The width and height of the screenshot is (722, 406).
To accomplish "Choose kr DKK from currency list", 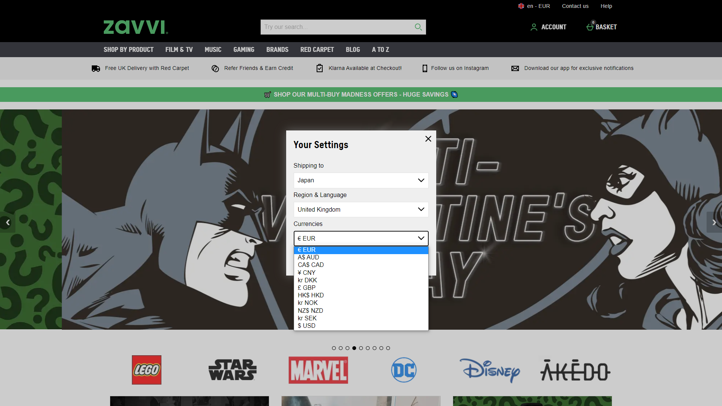I will tap(361, 280).
